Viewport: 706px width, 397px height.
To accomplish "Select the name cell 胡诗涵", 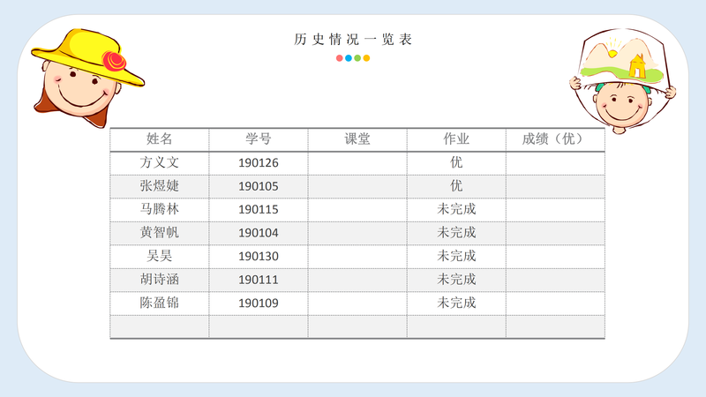I will coord(160,280).
